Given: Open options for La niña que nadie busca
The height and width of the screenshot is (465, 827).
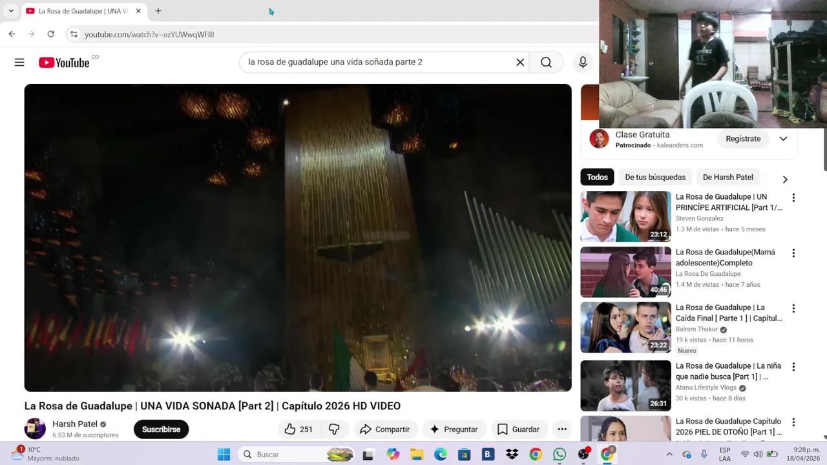Looking at the screenshot, I should 793,367.
